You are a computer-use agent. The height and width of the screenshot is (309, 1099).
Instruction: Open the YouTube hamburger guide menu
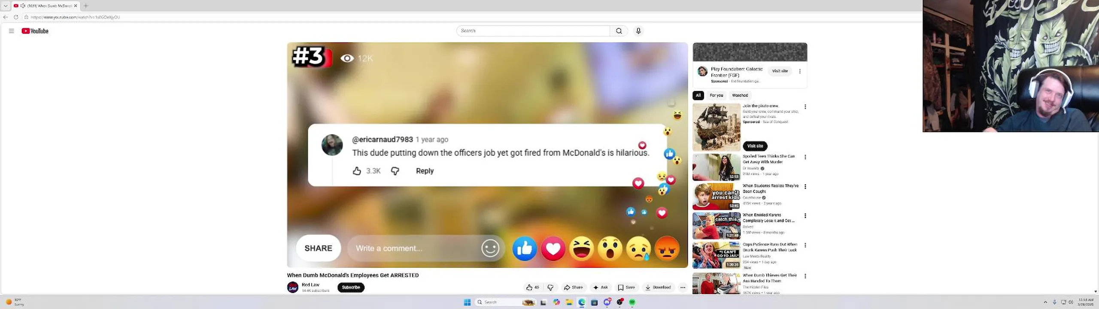click(12, 31)
